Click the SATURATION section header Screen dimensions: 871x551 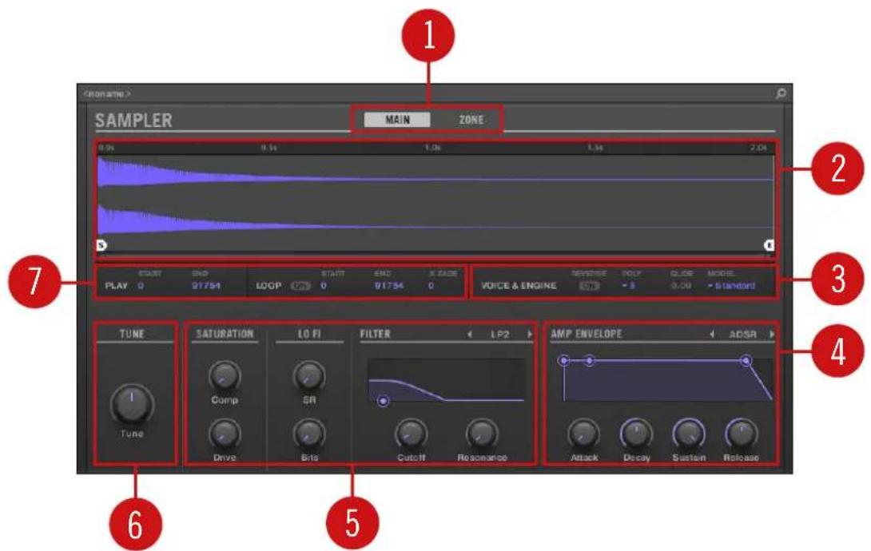(x=225, y=334)
